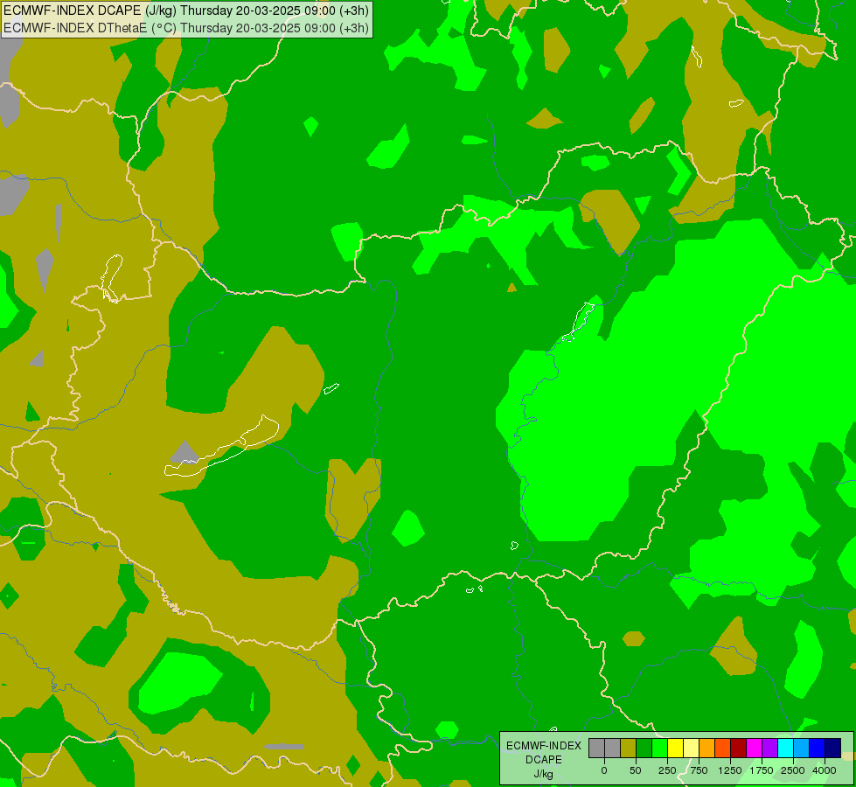The width and height of the screenshot is (856, 787).
Task: Click the legend label ECMWF-INDEX
Action: [x=544, y=746]
